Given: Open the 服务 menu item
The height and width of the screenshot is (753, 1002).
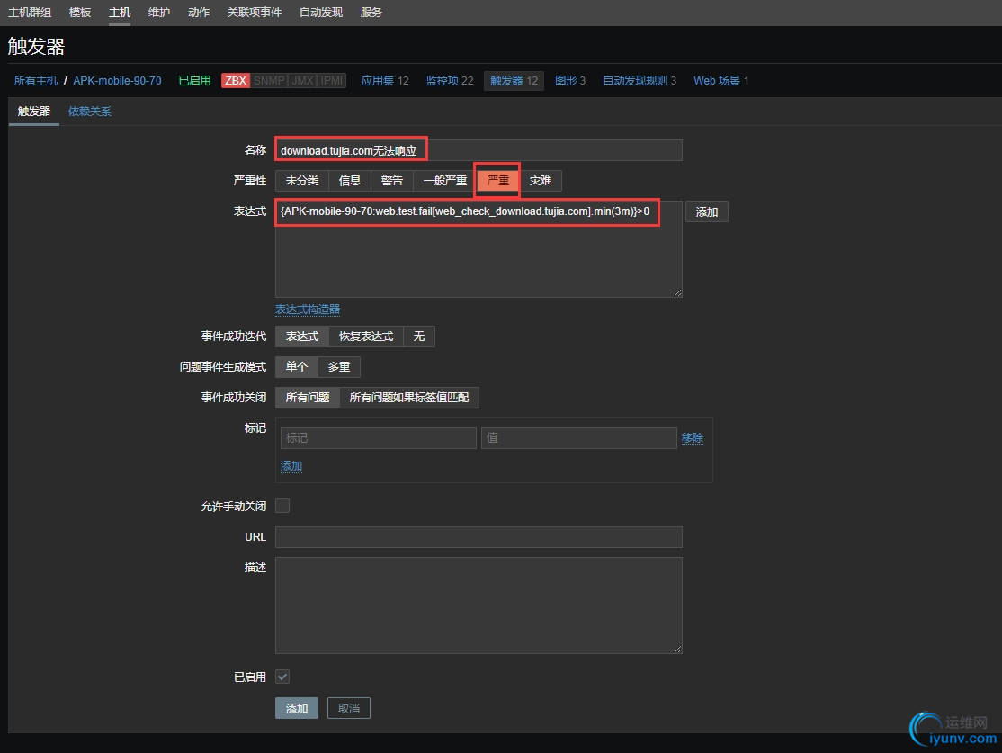Looking at the screenshot, I should click(x=371, y=13).
